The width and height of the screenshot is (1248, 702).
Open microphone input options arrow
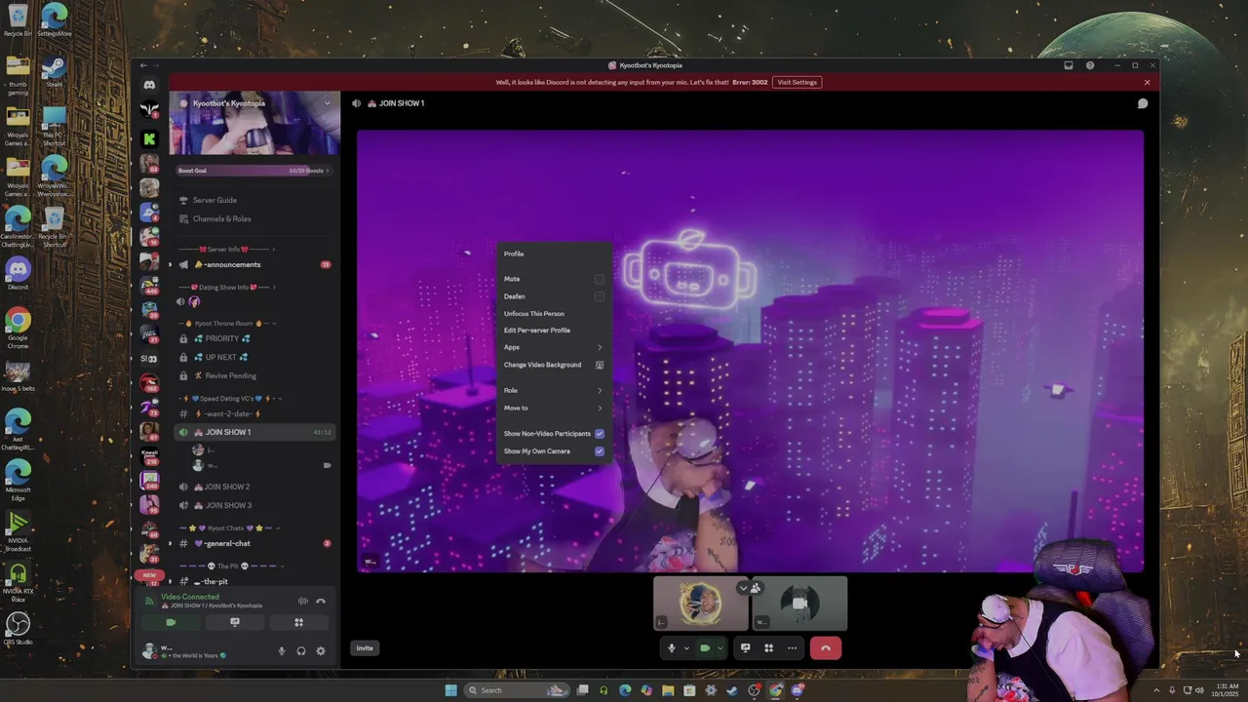686,647
